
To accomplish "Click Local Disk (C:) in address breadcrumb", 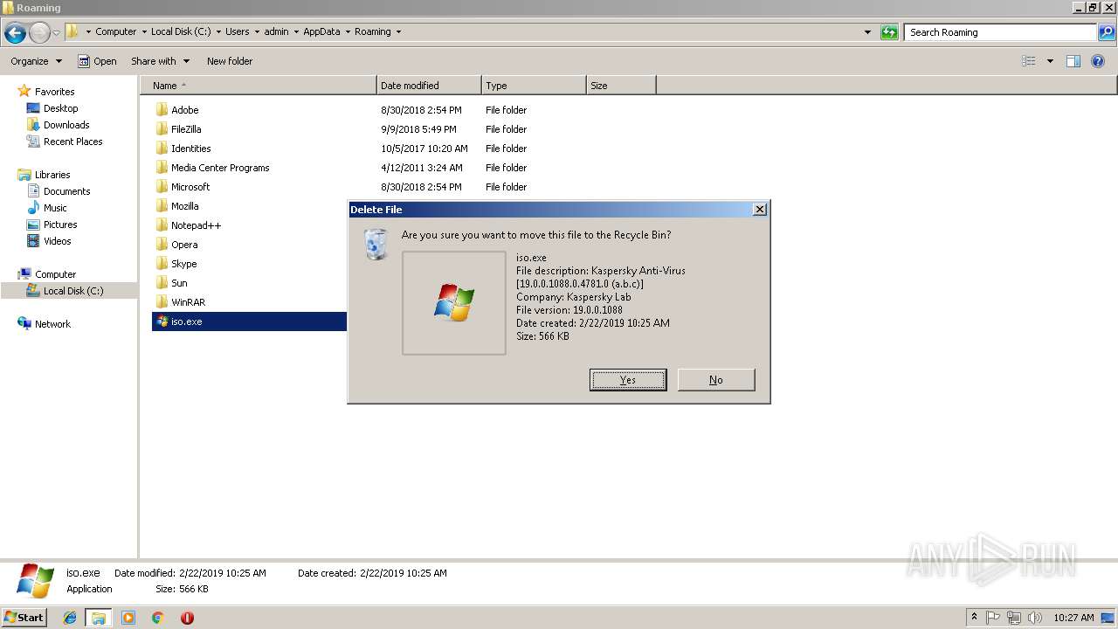I will point(181,31).
